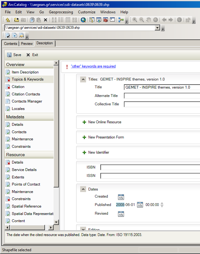Click the Title input field
200x254 pixels.
pyautogui.click(x=162, y=87)
